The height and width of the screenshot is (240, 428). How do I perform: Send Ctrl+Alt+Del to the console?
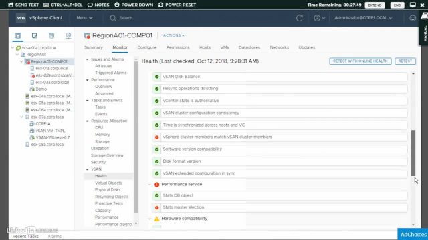[x=63, y=5]
